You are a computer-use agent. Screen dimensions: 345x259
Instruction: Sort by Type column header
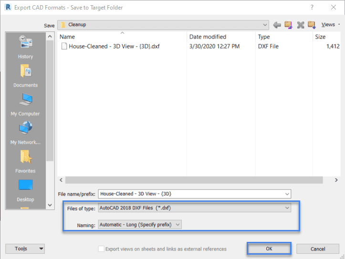pyautogui.click(x=264, y=37)
